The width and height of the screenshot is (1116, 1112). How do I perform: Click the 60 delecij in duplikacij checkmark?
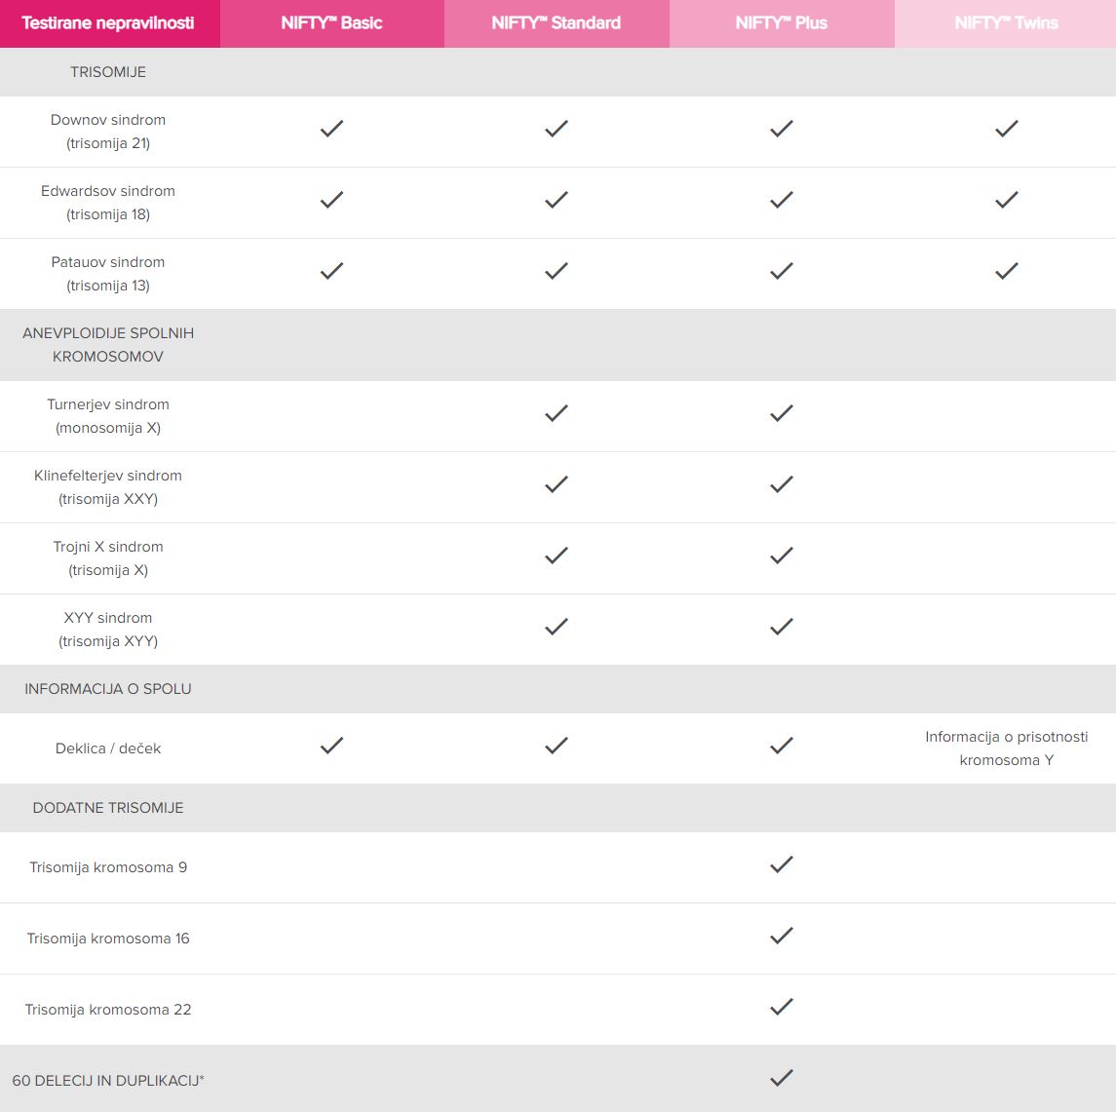pyautogui.click(x=782, y=1078)
